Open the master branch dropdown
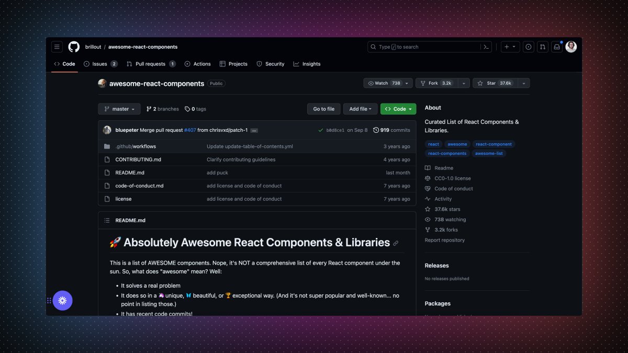 click(119, 109)
